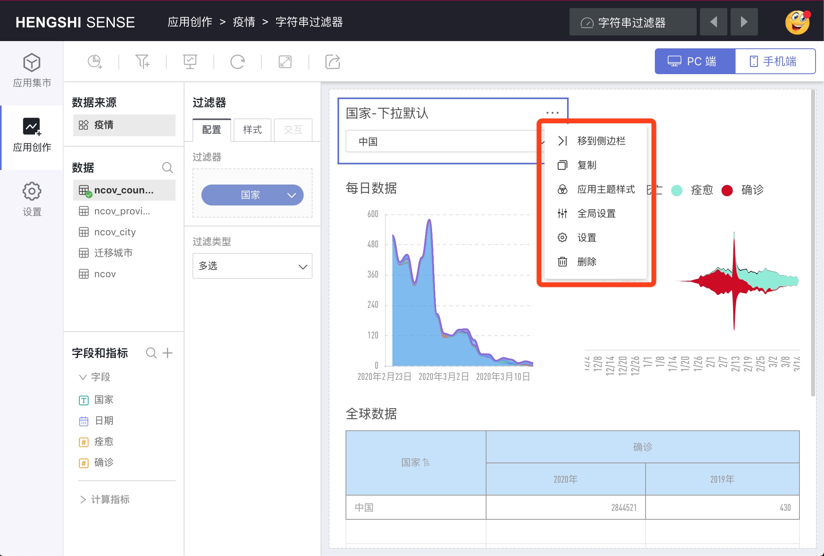Select the ncov_city dataset
824x556 pixels.
click(124, 232)
